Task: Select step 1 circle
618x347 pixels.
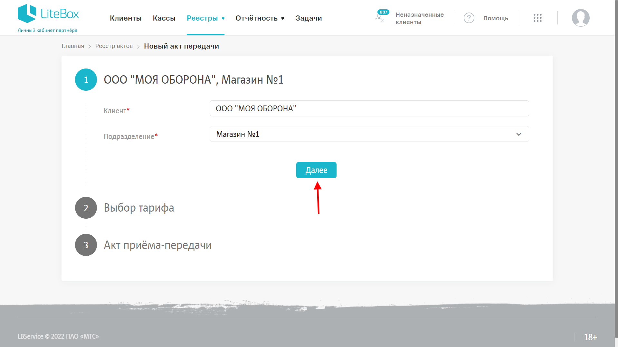Action: [86, 79]
